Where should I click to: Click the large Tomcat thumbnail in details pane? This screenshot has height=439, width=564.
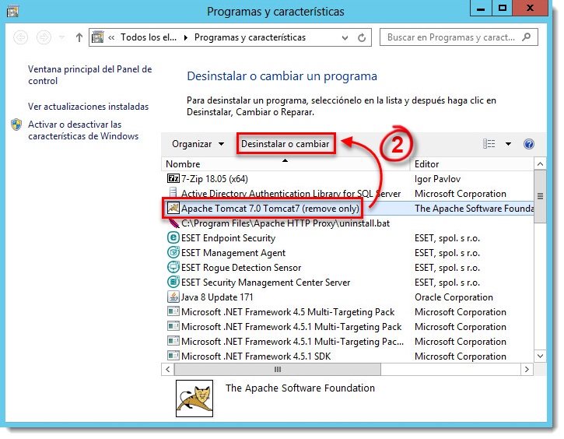[x=194, y=399]
